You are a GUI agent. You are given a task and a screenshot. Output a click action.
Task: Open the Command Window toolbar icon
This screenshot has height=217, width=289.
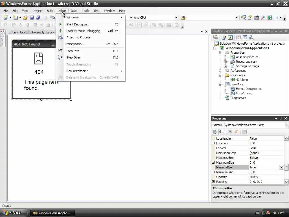pyautogui.click(x=276, y=18)
